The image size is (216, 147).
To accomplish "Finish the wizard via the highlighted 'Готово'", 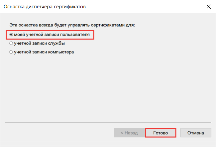I will point(161,133).
